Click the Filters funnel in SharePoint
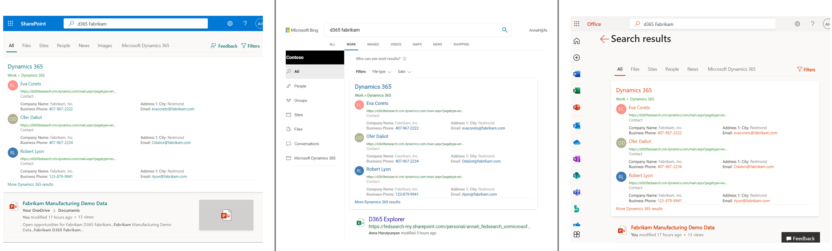The image size is (832, 251). click(251, 46)
